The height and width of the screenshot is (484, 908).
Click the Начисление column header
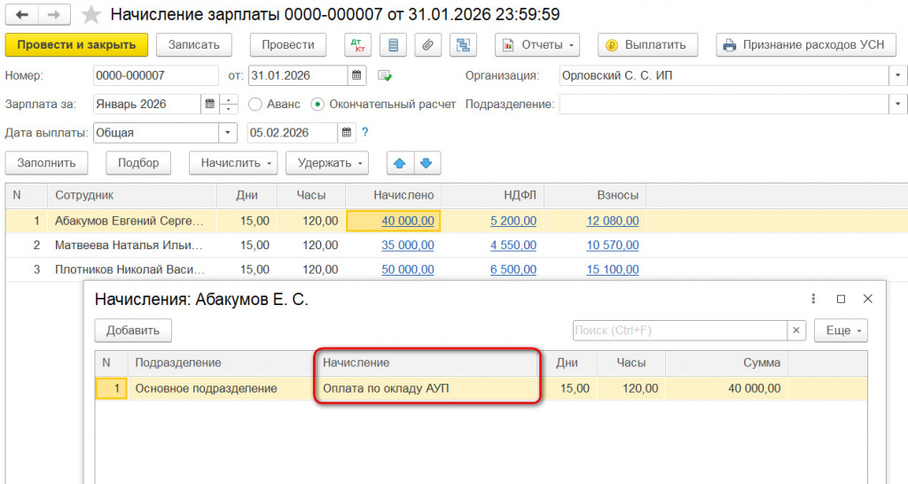pos(427,363)
